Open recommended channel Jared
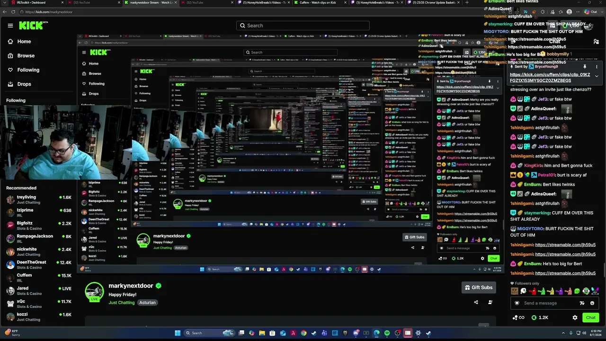The width and height of the screenshot is (606, 341). 38,291
